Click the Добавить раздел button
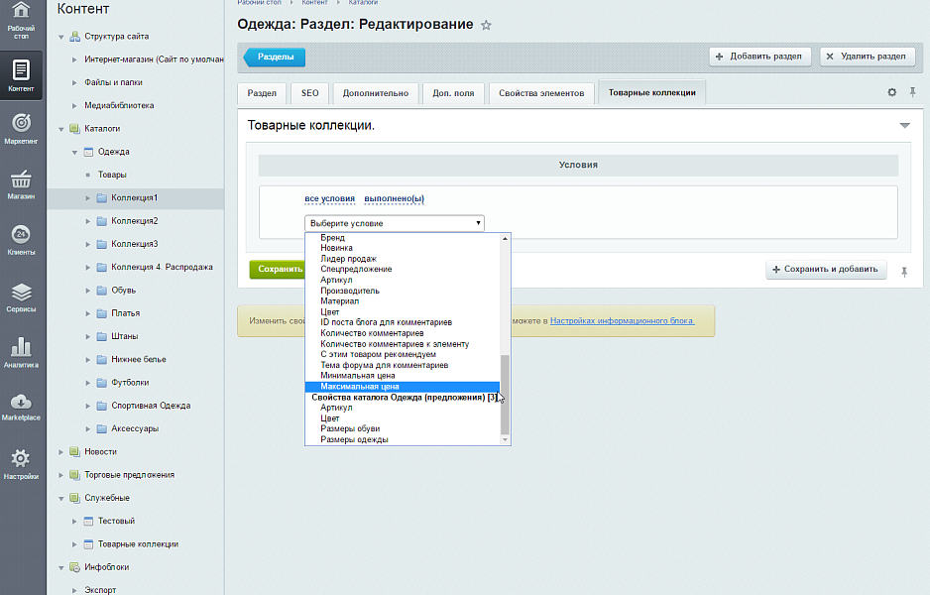 [x=760, y=57]
